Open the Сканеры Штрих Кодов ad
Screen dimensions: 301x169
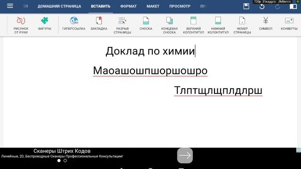coord(62,151)
